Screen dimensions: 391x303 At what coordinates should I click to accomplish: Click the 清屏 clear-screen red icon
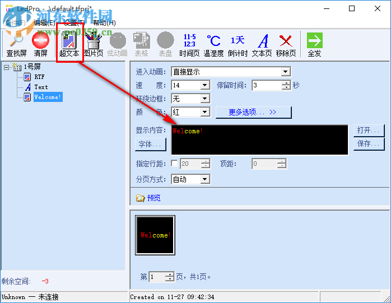click(x=40, y=40)
